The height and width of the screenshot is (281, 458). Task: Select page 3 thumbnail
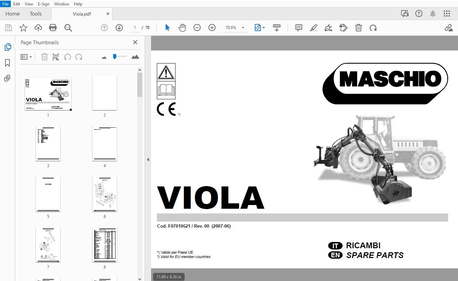[48, 144]
